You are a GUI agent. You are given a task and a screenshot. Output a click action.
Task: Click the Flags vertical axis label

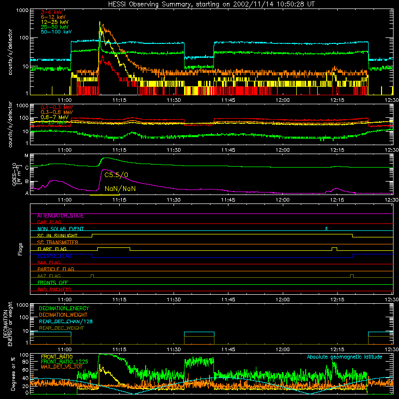[20, 249]
